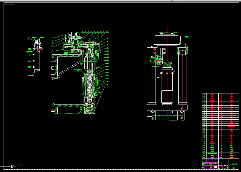Select leader label 4 of the section view
The height and width of the screenshot is (172, 241).
53,40
